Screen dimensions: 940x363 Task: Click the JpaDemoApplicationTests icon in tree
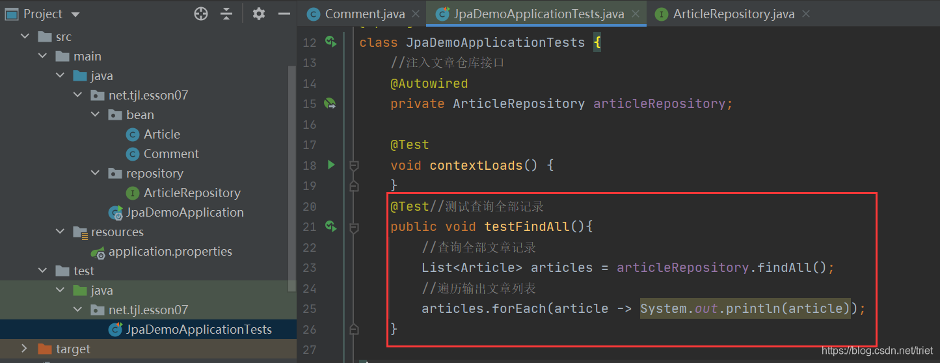pyautogui.click(x=116, y=330)
